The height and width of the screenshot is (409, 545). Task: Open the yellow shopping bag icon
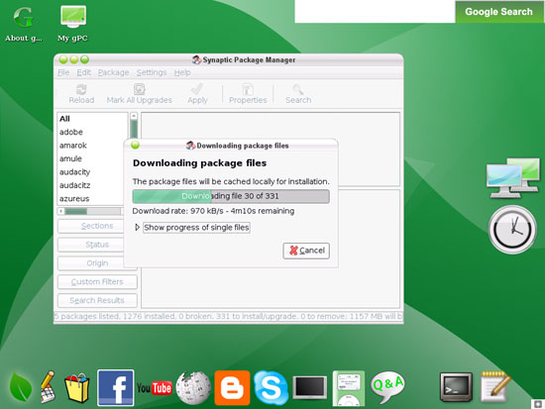click(x=77, y=388)
